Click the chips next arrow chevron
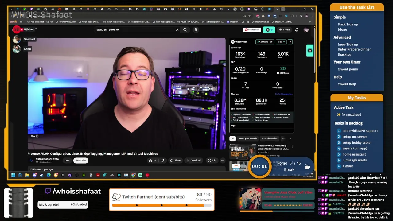The image size is (393, 221). click(290, 139)
